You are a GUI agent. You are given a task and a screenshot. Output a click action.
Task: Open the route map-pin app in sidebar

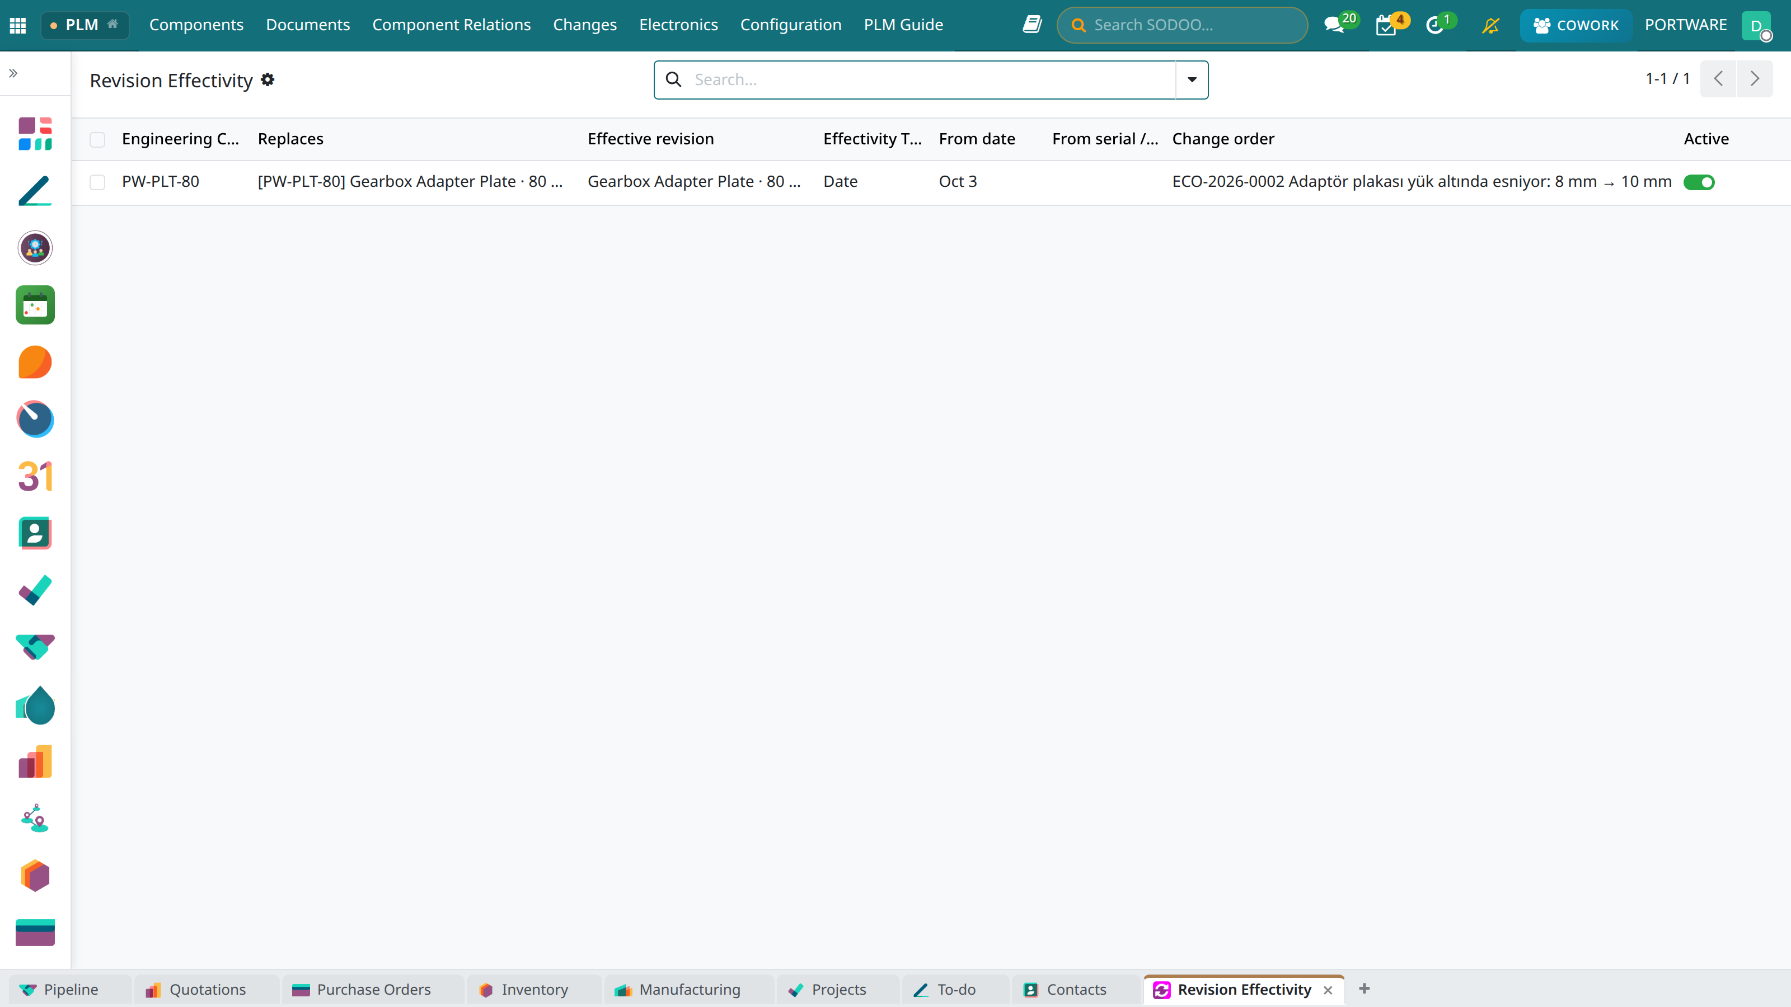pos(35,818)
